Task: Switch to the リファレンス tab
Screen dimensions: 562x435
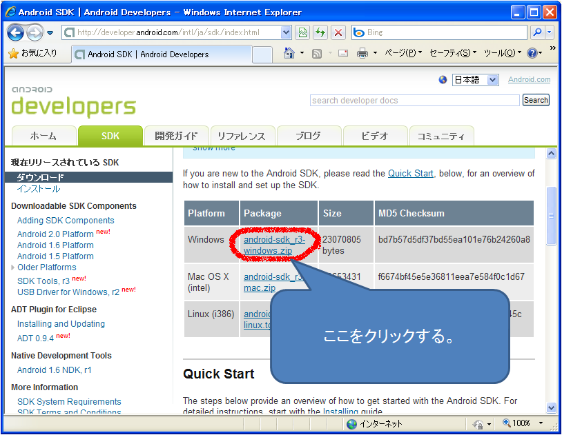Action: click(x=242, y=136)
